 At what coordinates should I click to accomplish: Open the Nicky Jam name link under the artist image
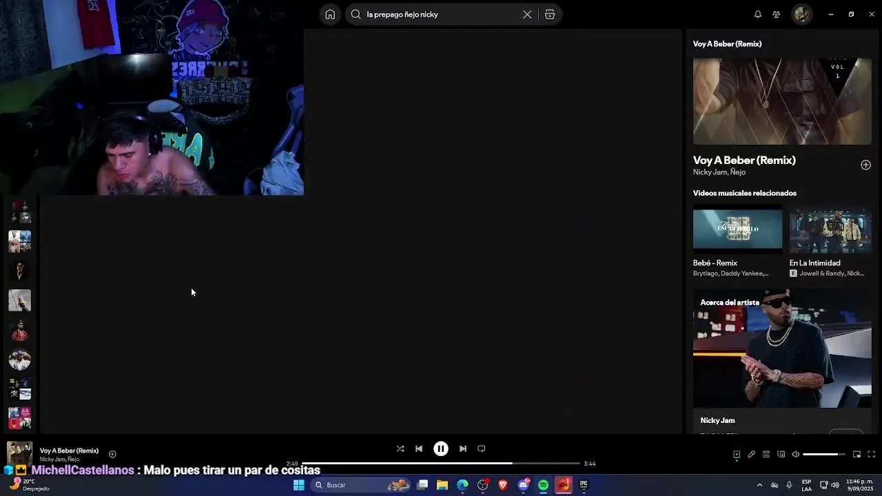[x=717, y=420]
